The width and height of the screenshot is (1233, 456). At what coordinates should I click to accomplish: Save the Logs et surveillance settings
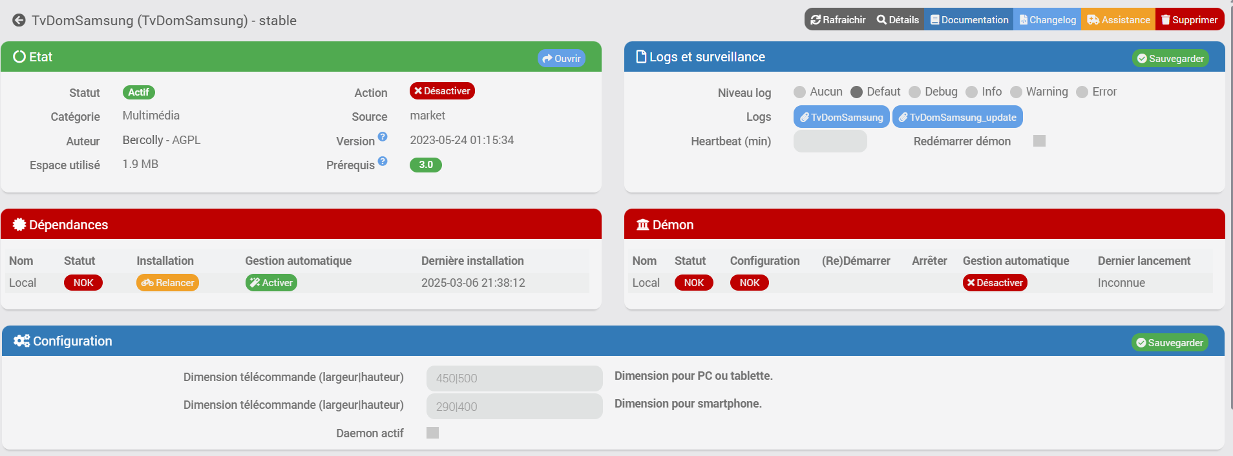pyautogui.click(x=1170, y=58)
